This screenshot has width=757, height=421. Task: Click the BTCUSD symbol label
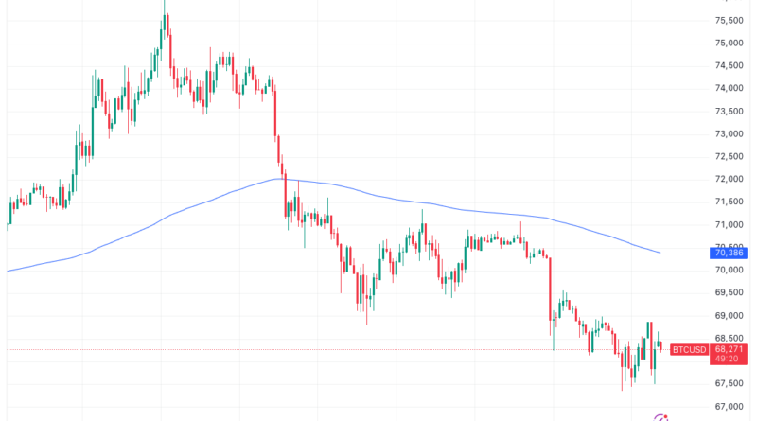click(x=686, y=349)
